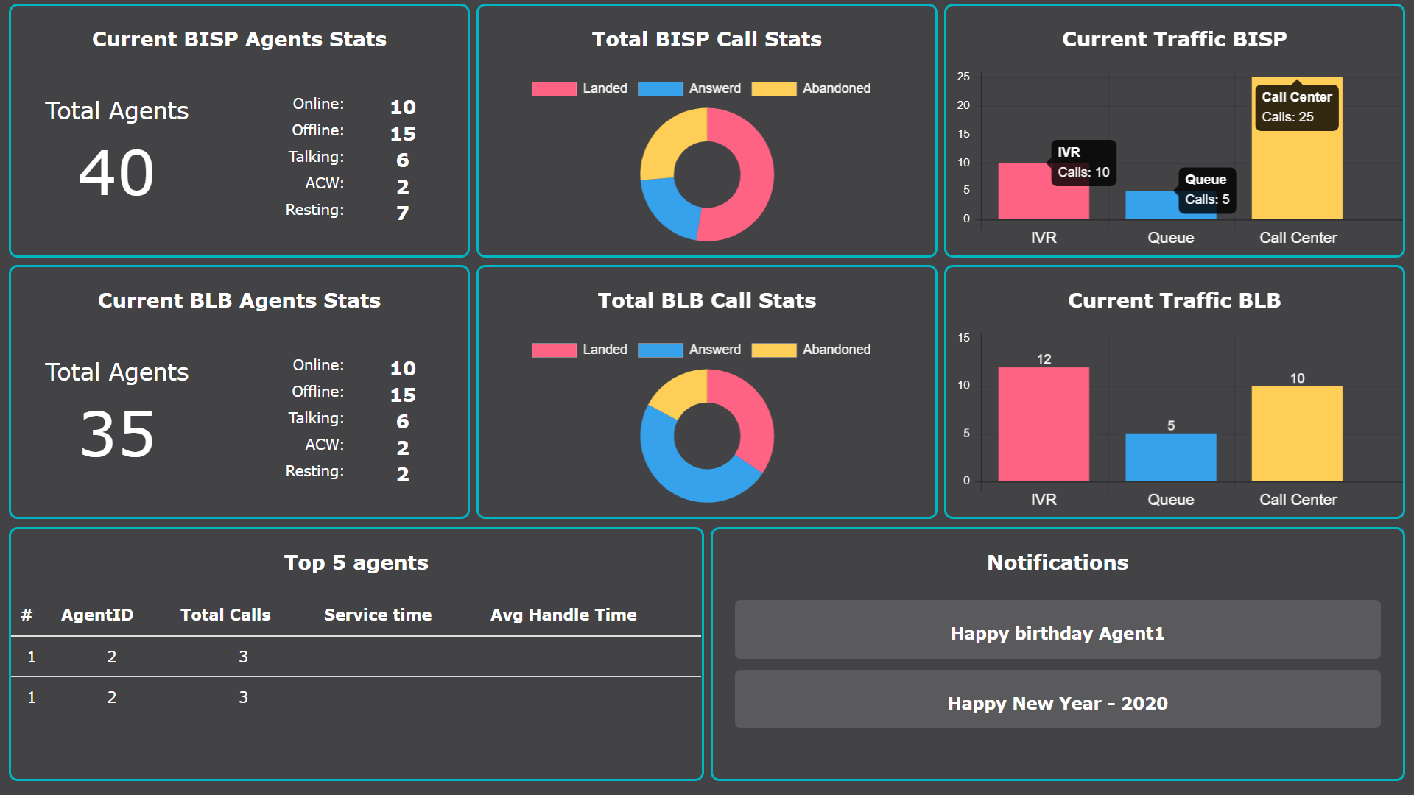Toggle Answerd legend in BISP Call Stats

pyautogui.click(x=689, y=88)
